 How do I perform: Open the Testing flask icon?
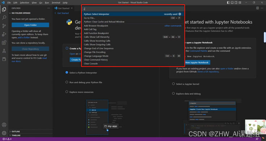coord(4,51)
